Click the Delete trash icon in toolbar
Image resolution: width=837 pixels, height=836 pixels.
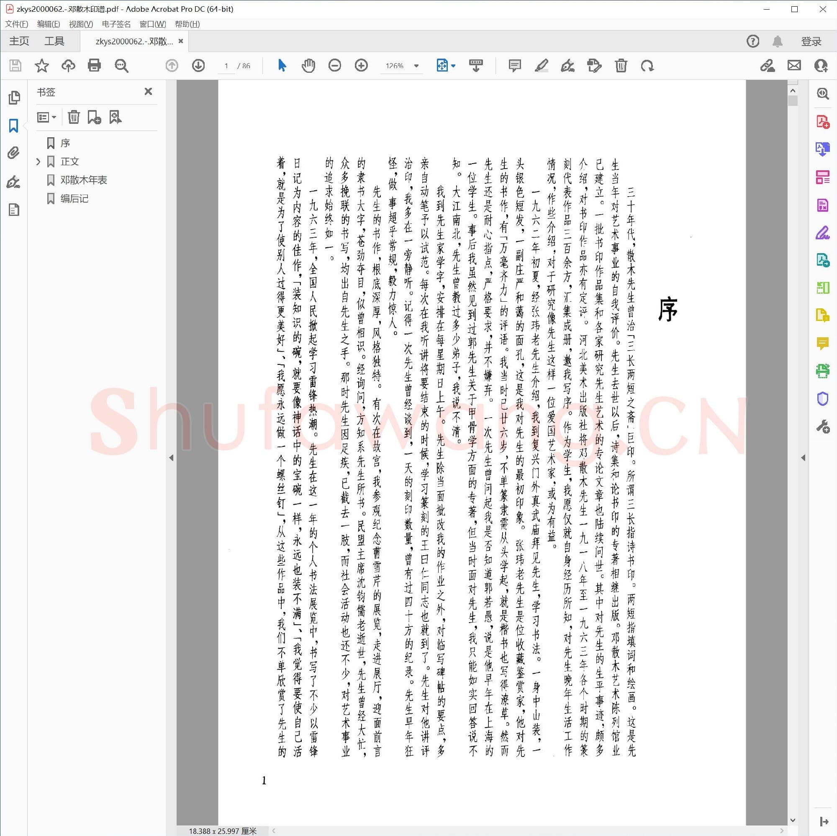[620, 66]
